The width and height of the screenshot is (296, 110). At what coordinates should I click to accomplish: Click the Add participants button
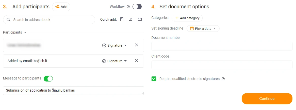point(61,7)
